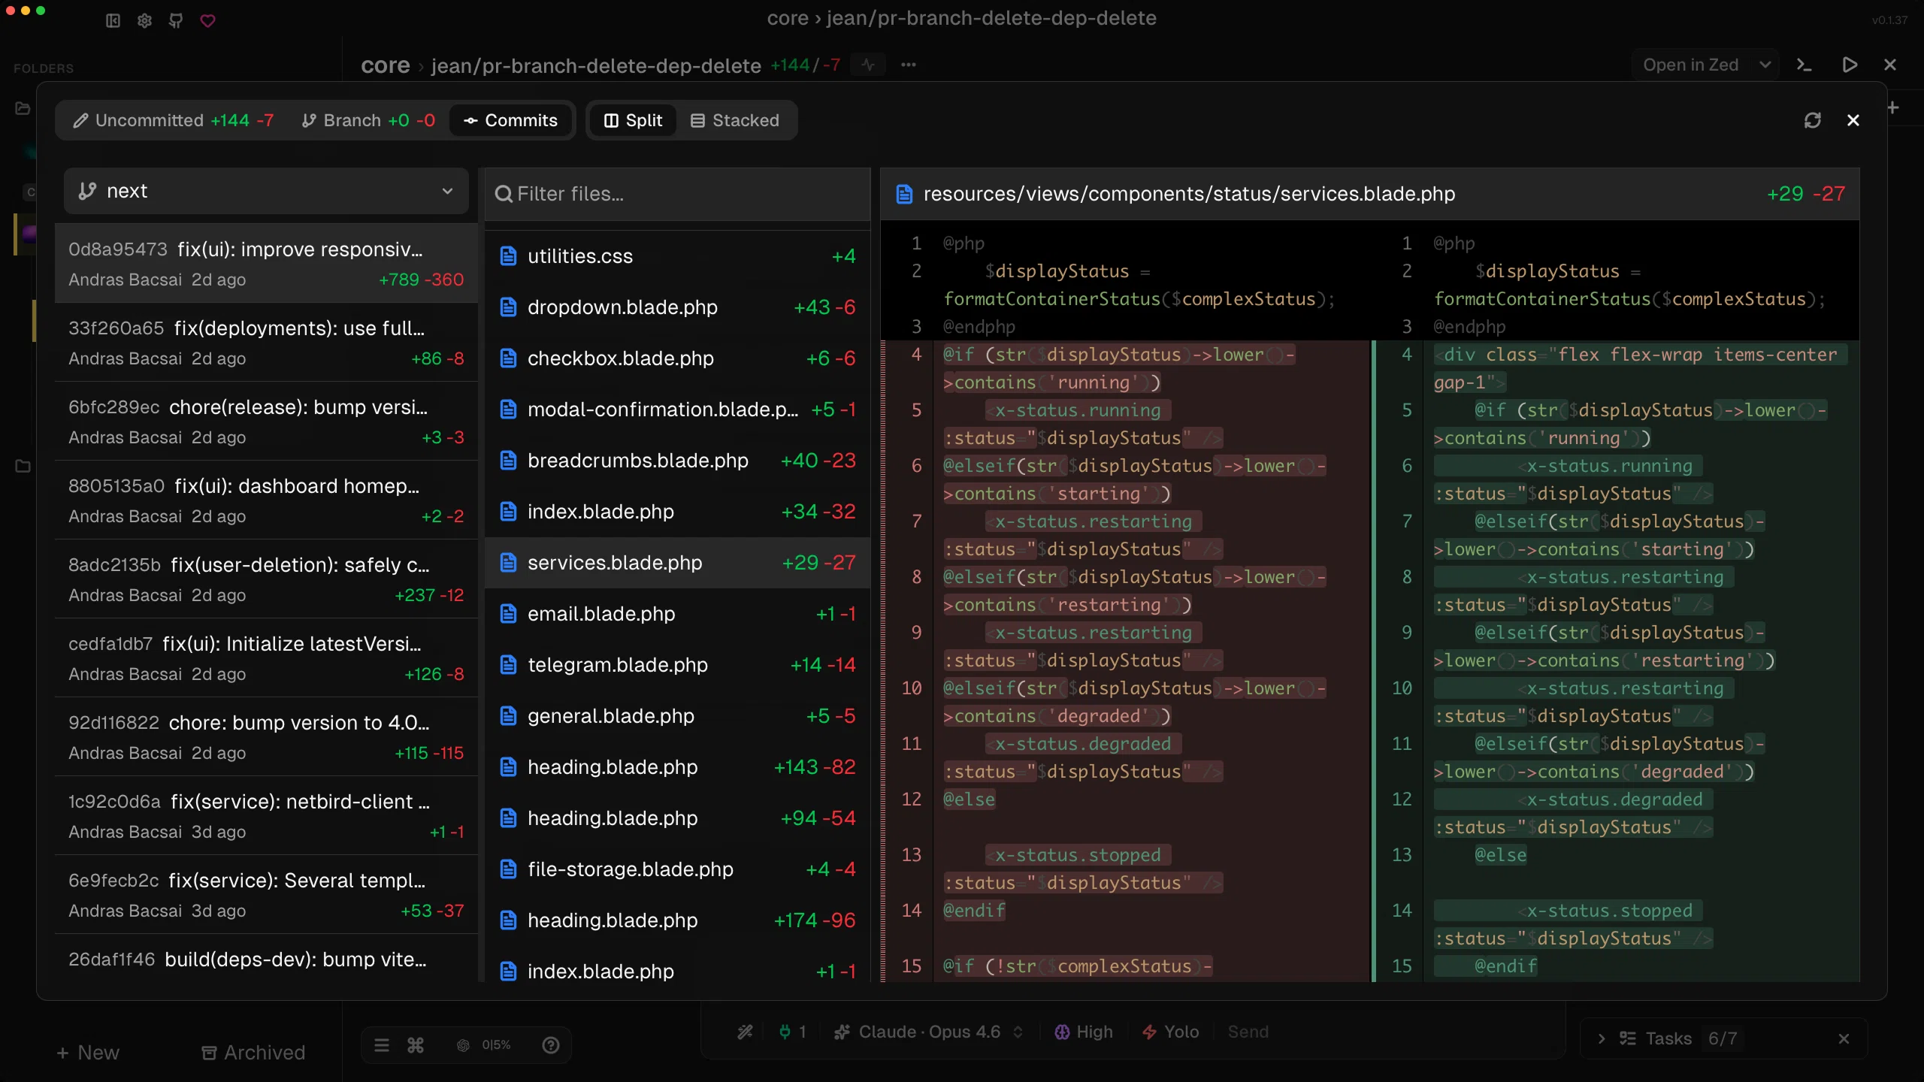Click the pink heart sponsor icon
The height and width of the screenshot is (1082, 1924).
pyautogui.click(x=208, y=20)
